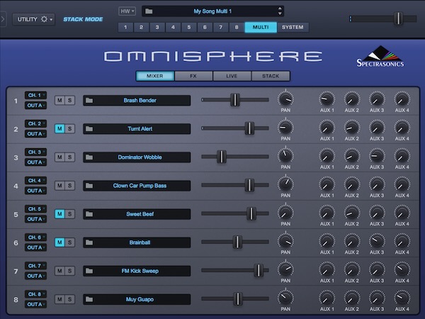Open patch browser folder for Turnt Alert

click(89, 129)
